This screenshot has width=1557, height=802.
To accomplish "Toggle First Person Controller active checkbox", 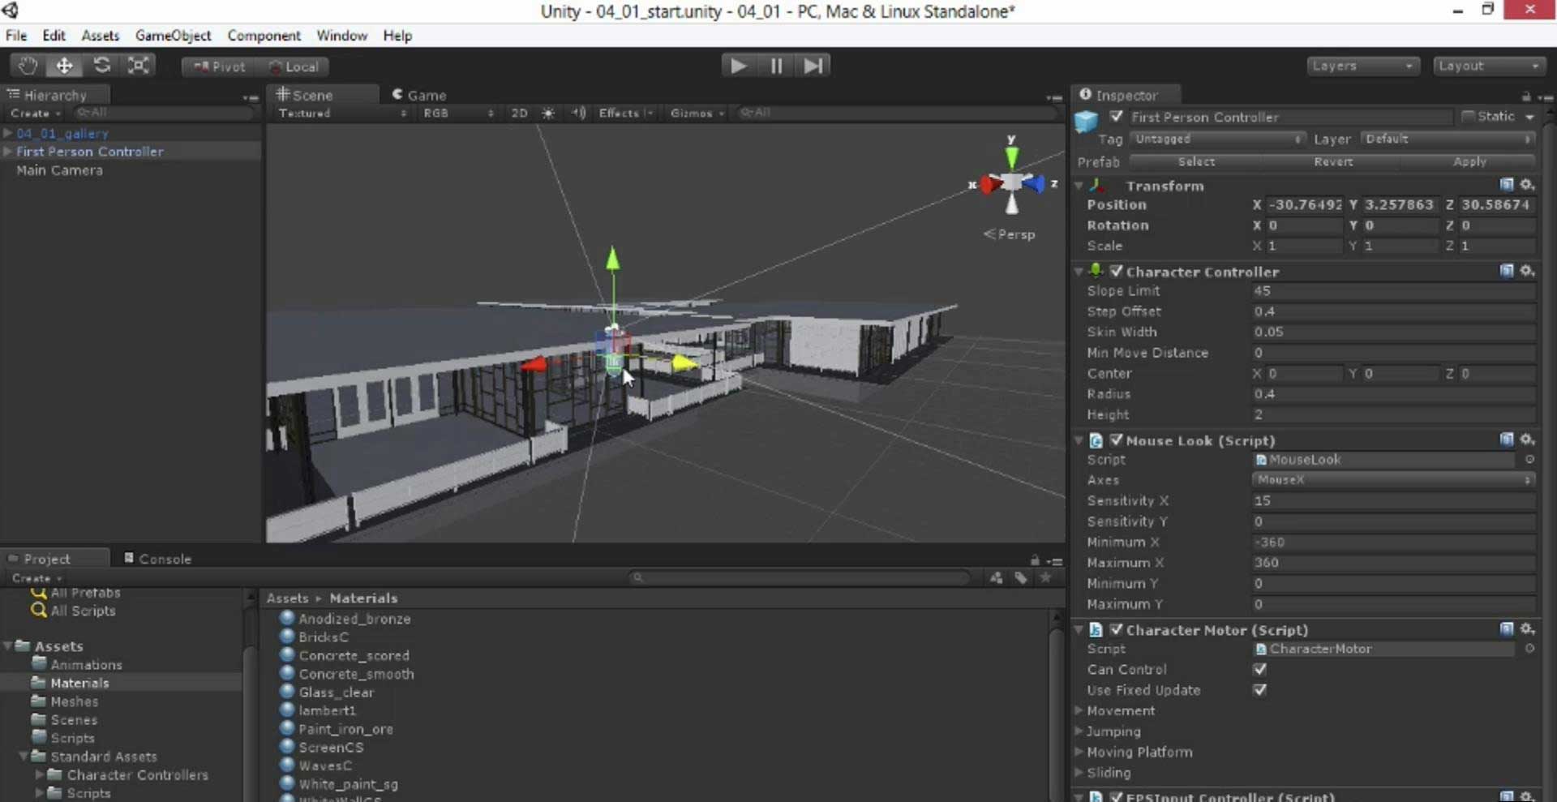I will pyautogui.click(x=1116, y=117).
